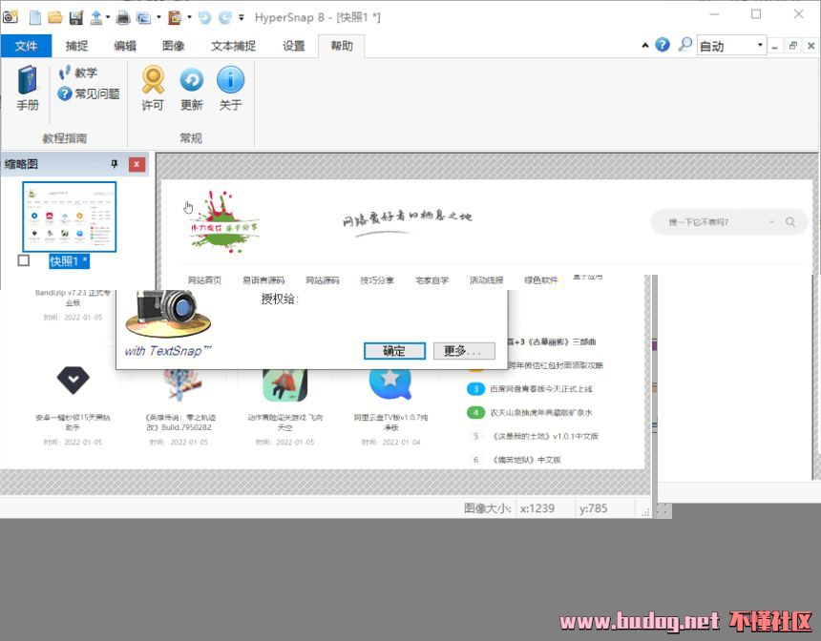Screen dimensions: 821x641
Task: Click 宅家自学 in captured page navigation
Action: coord(432,280)
